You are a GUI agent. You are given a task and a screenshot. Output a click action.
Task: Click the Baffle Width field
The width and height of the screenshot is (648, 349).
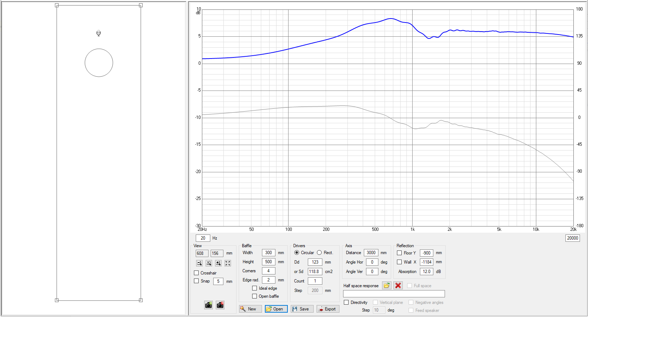tap(269, 253)
